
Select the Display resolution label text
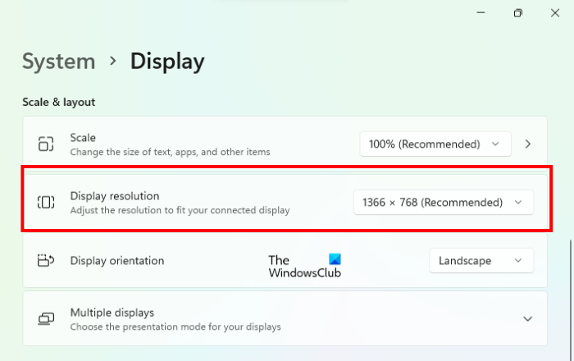click(x=114, y=196)
